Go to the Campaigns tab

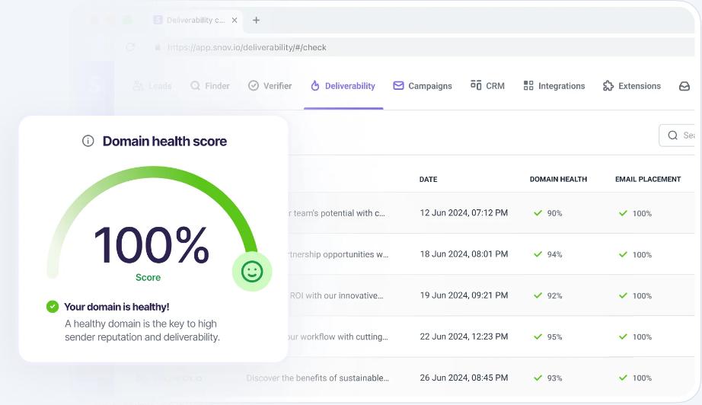422,86
